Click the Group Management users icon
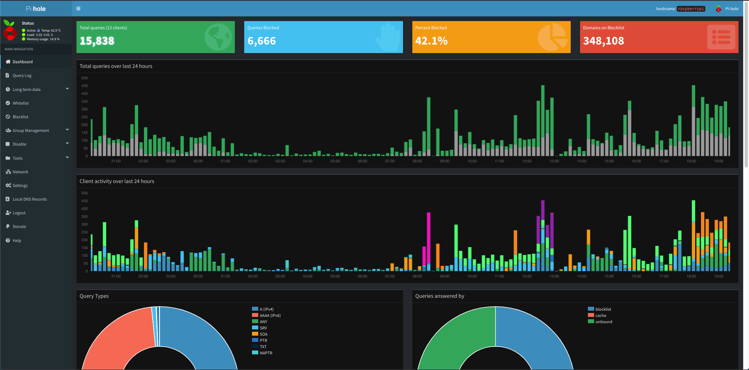This screenshot has height=370, width=749. (x=8, y=130)
